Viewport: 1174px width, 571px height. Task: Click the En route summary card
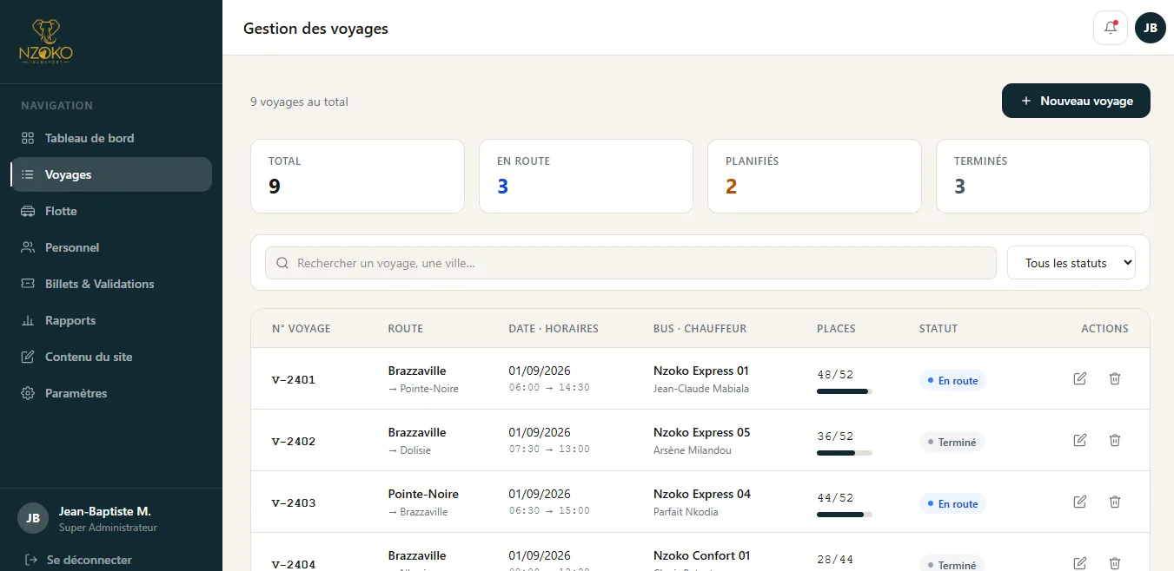pos(586,176)
